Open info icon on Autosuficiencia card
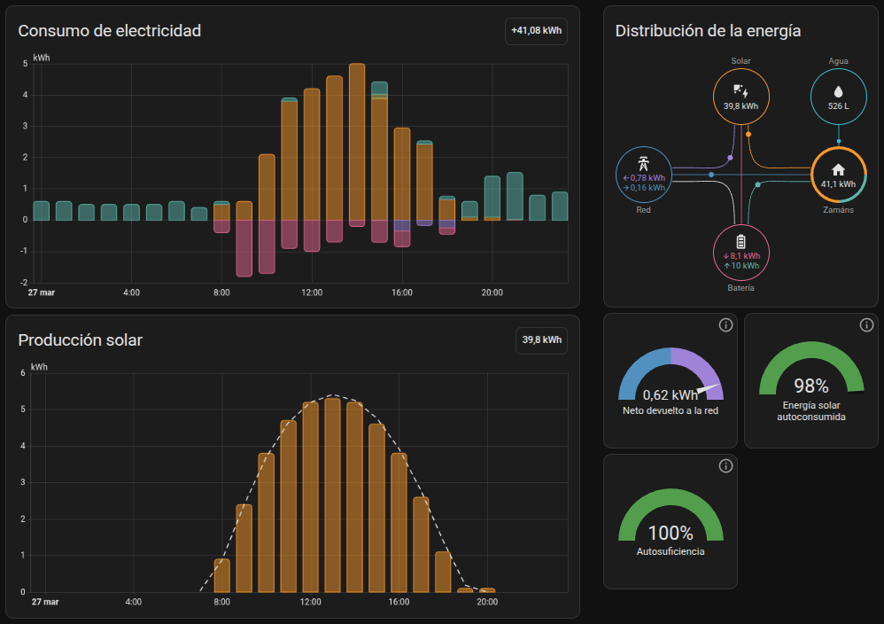This screenshot has width=884, height=624. [x=725, y=466]
